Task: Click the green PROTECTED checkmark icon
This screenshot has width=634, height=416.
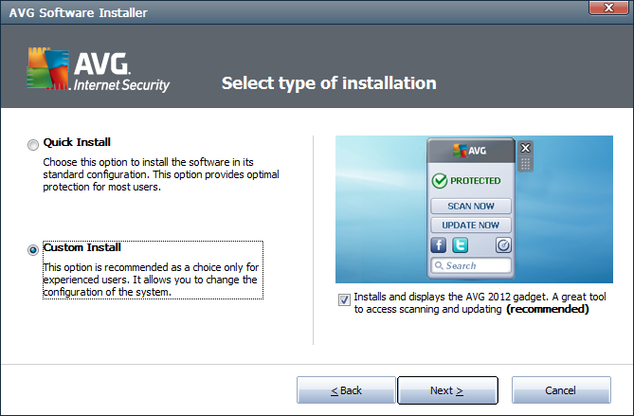Action: point(439,181)
